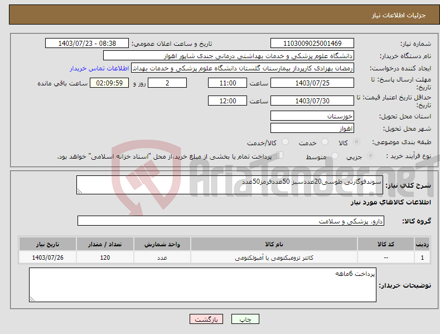Click the announcement date field 1403/07/23 - 08:38
The height and width of the screenshot is (334, 440).
[87, 44]
